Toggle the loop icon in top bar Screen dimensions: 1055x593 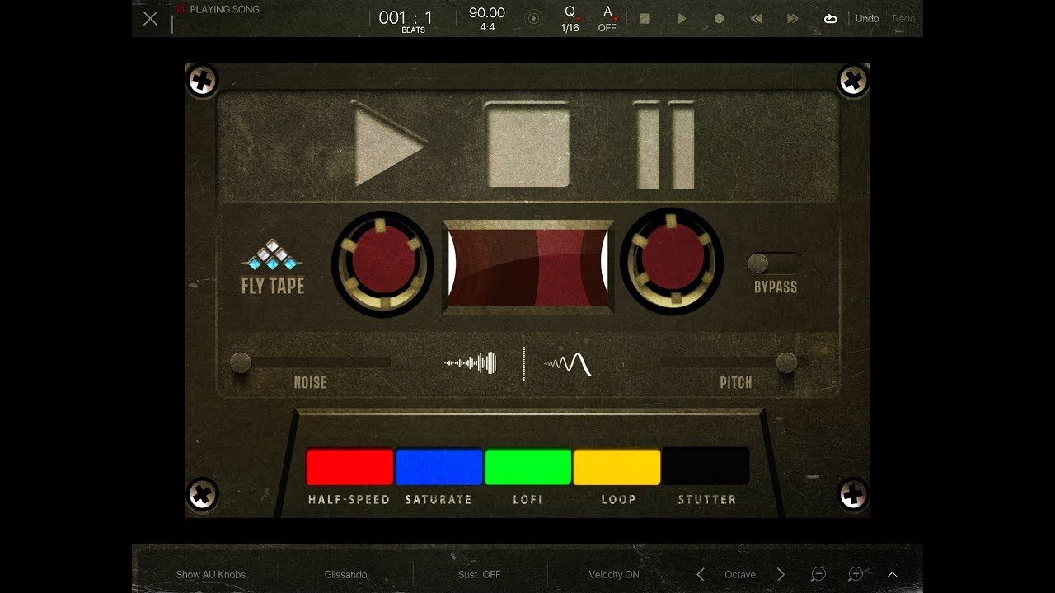click(x=830, y=18)
